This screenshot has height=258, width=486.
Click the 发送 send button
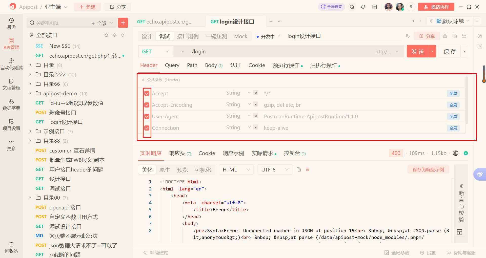(x=418, y=51)
